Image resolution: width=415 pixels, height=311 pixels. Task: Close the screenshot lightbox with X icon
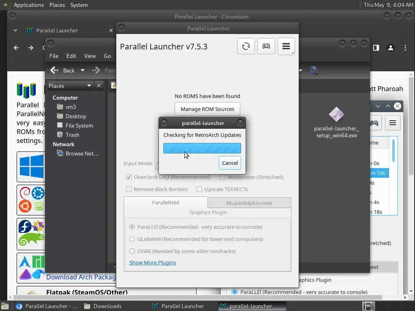point(397,106)
